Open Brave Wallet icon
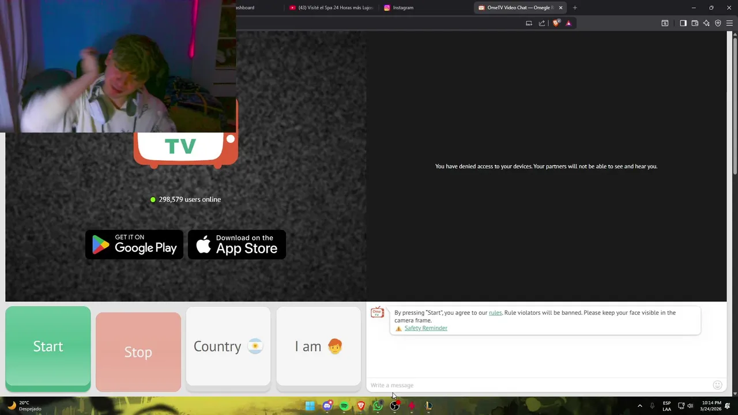This screenshot has width=738, height=415. pos(695,23)
